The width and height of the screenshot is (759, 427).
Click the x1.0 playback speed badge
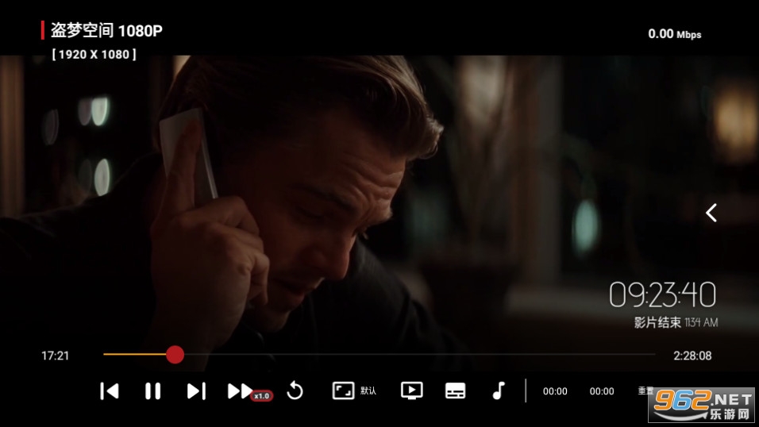tap(262, 396)
